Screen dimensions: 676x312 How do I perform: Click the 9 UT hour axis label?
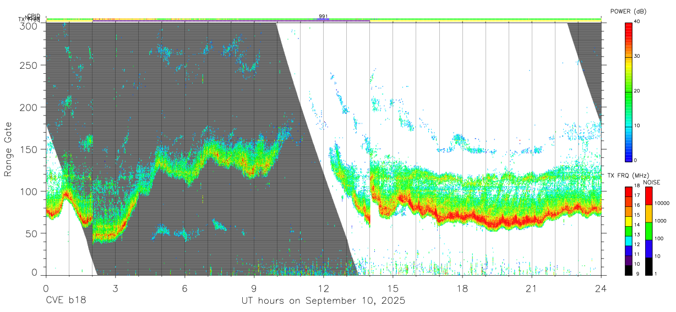(254, 288)
